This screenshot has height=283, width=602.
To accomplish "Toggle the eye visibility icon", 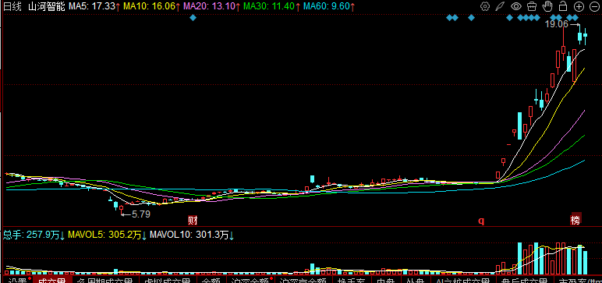I will pos(516,6).
